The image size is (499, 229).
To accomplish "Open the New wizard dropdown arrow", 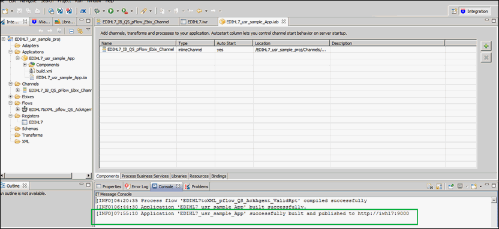I will (12, 11).
